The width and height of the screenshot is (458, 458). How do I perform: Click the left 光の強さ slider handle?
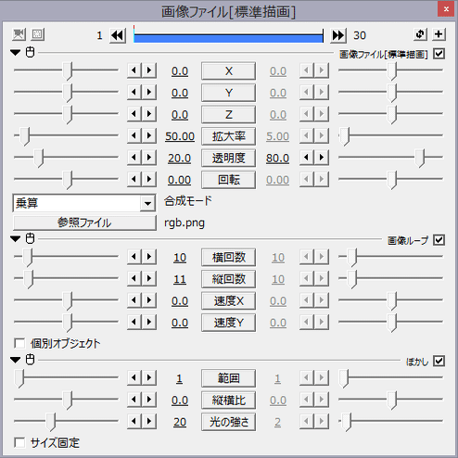pos(51,422)
